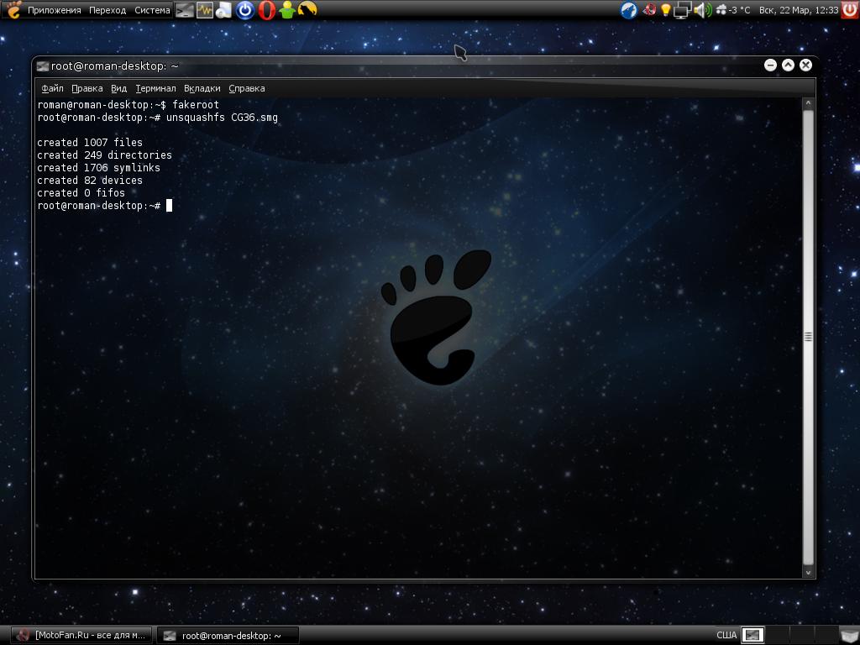The height and width of the screenshot is (645, 860).
Task: Open the Система menu in top panel
Action: point(152,10)
